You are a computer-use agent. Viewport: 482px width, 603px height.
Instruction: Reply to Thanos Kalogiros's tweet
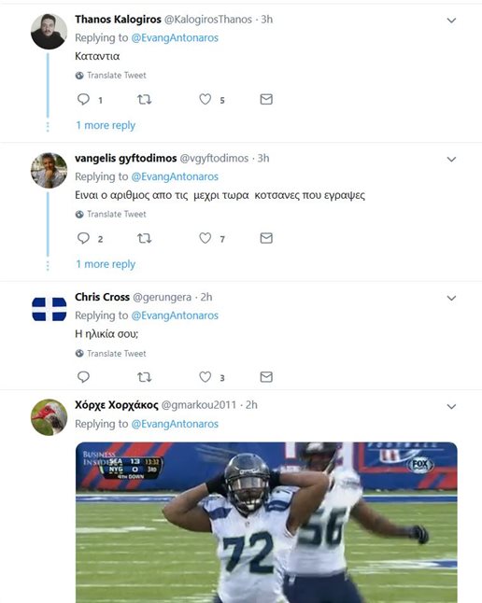83,99
